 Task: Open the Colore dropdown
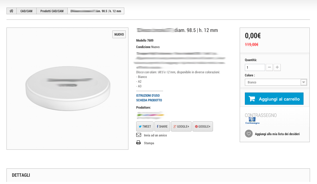click(276, 82)
